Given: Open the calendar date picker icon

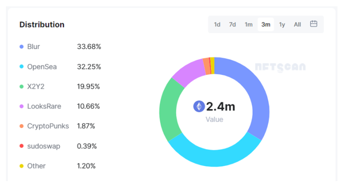Looking at the screenshot, I should (314, 24).
